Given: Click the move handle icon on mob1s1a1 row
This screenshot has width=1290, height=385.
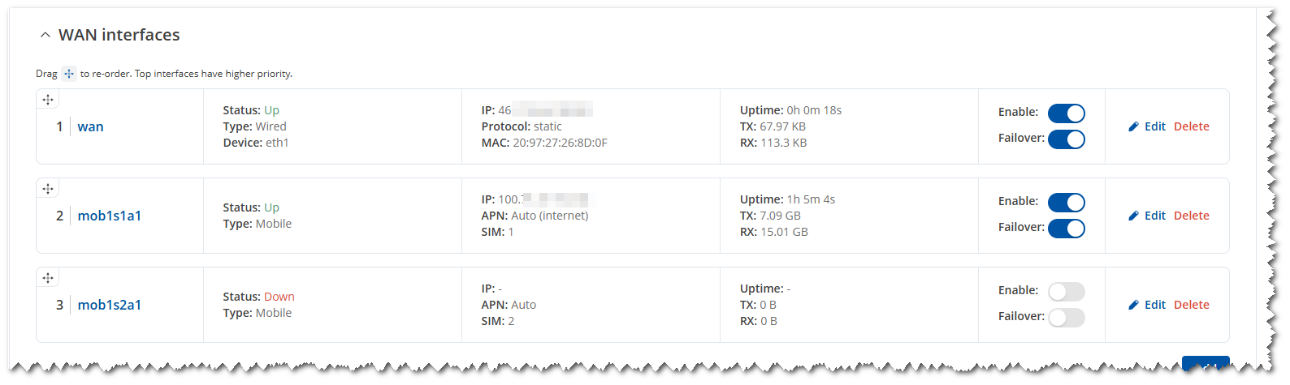Looking at the screenshot, I should tap(48, 189).
